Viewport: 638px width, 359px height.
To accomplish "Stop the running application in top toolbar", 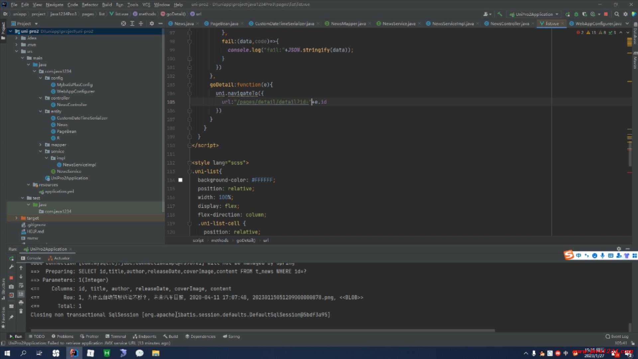I will [x=606, y=14].
